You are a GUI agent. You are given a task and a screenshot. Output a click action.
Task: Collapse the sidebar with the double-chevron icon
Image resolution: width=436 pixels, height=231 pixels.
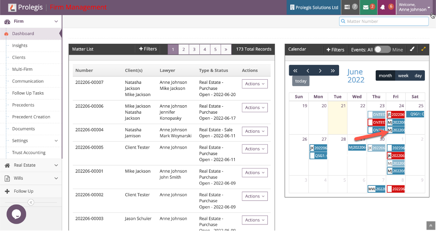click(x=31, y=202)
